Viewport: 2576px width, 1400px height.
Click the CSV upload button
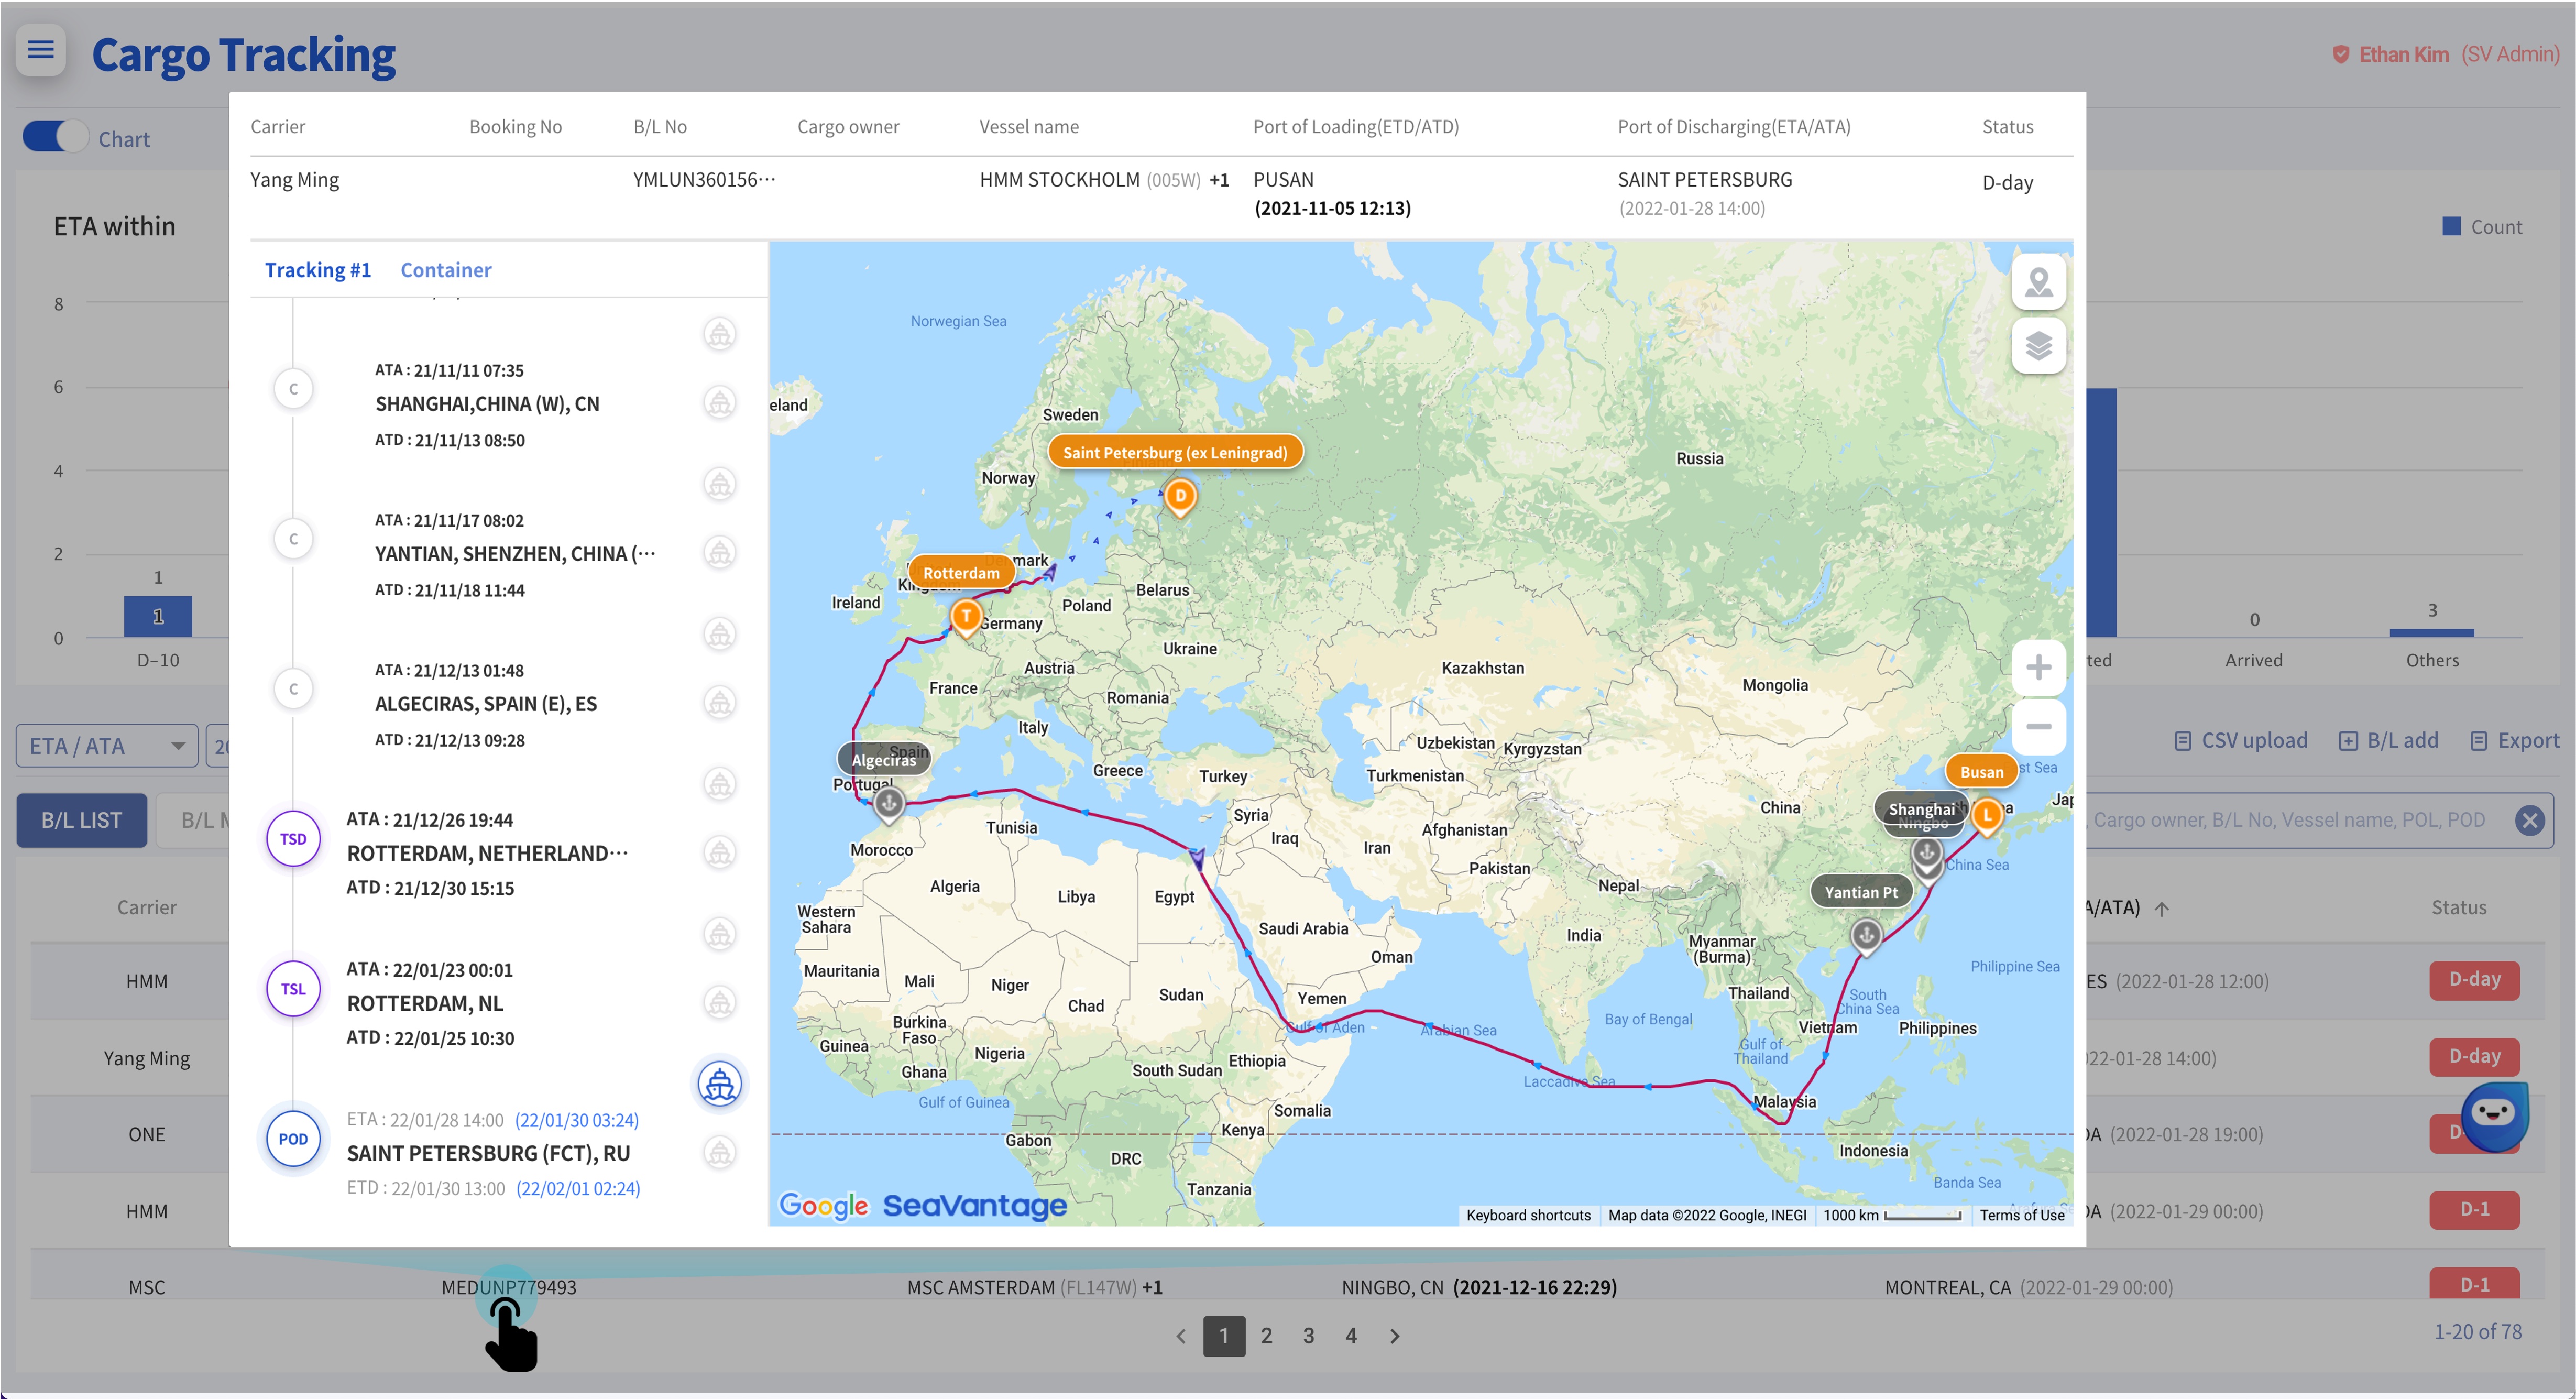click(x=2241, y=740)
